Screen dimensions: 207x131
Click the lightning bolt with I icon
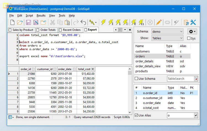(111, 22)
